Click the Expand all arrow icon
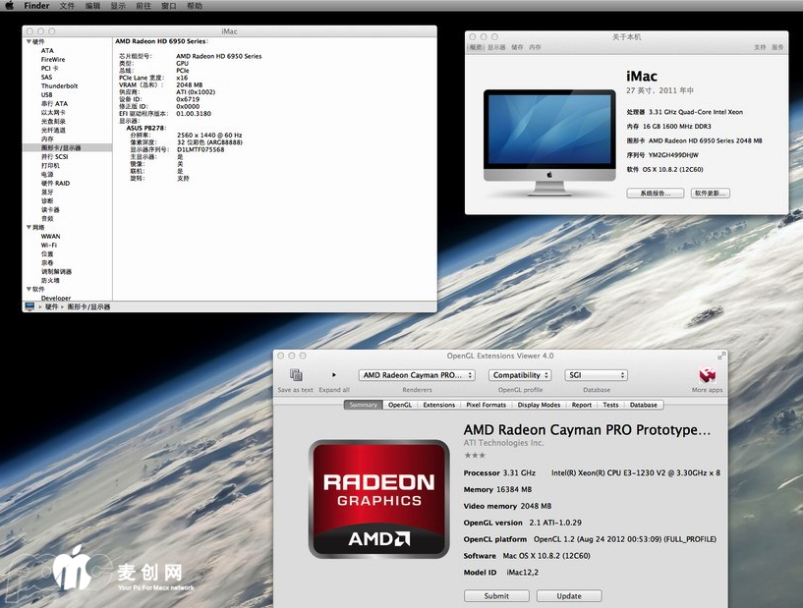 pos(334,375)
